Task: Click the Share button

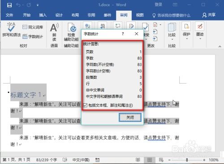Action: (x=209, y=15)
